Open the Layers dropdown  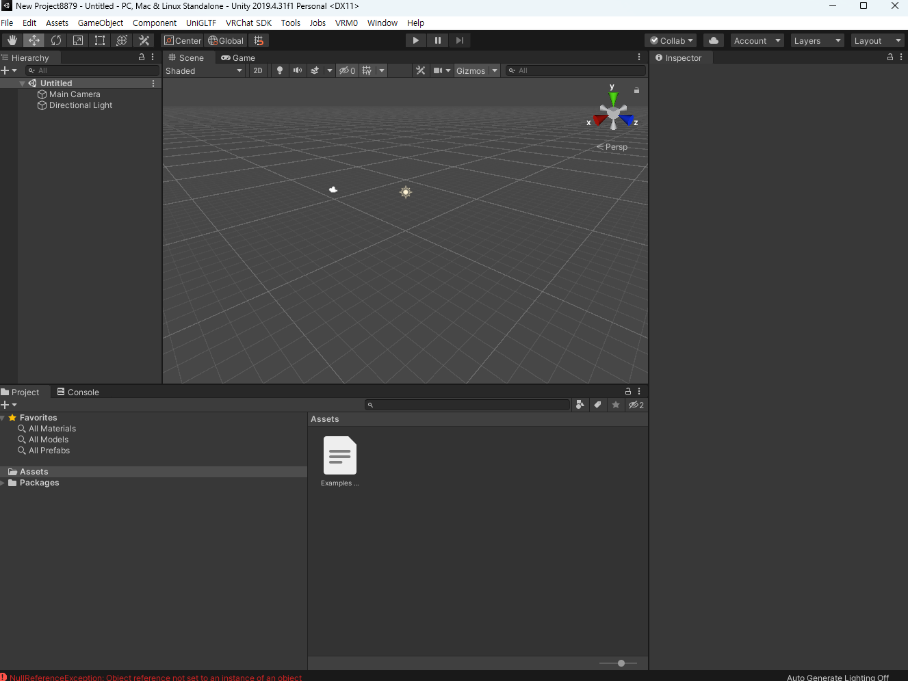(818, 40)
